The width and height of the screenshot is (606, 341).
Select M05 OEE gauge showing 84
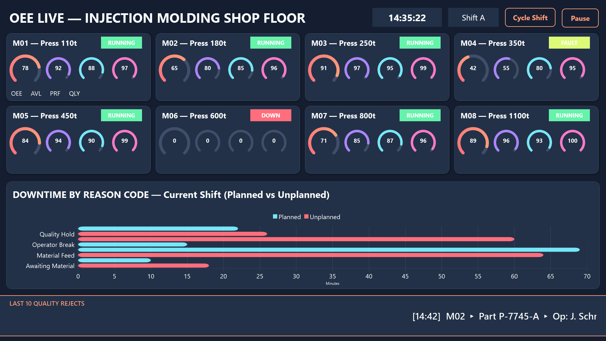(x=25, y=141)
